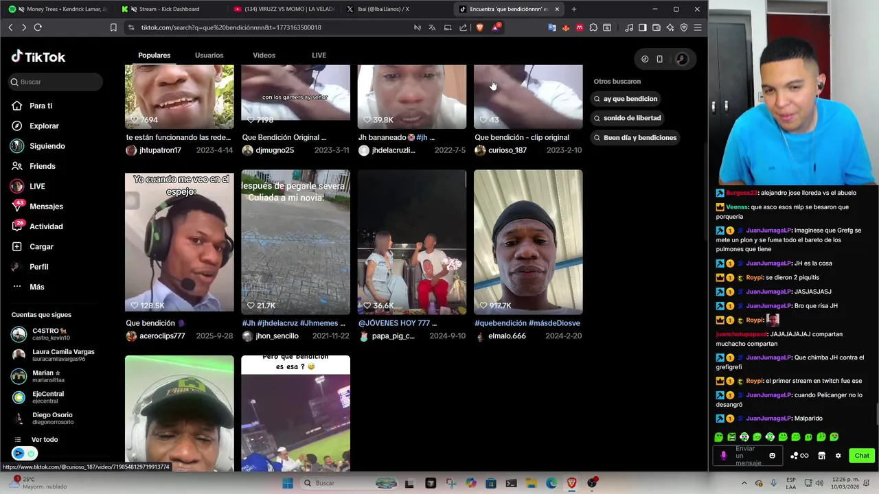Open the Leo AI sparkle icon

pos(670,27)
